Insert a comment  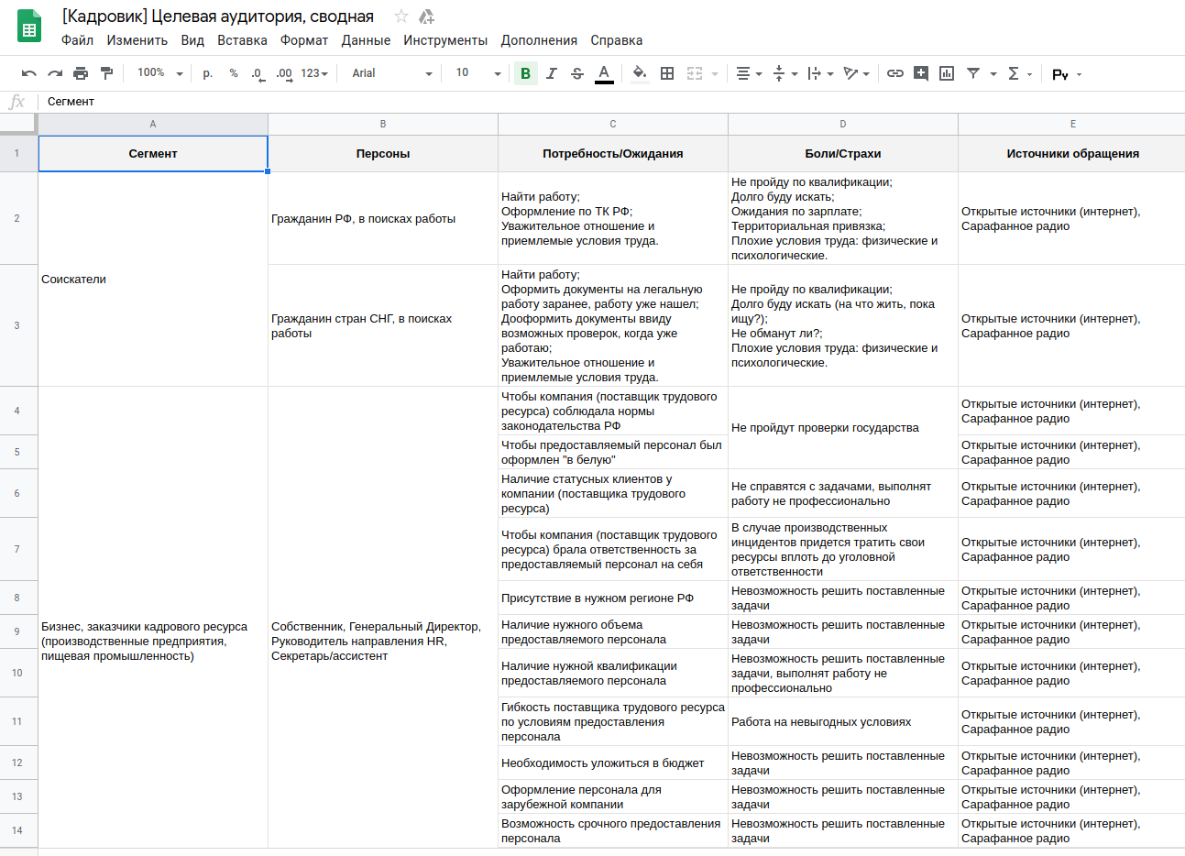click(921, 73)
